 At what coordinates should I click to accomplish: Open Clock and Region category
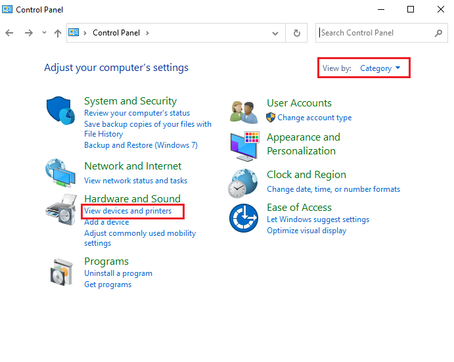pos(306,175)
